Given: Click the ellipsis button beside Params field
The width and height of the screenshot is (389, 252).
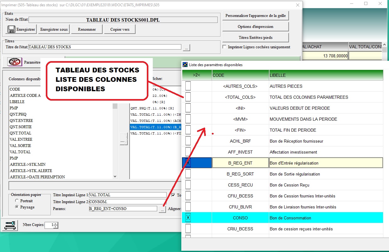Looking at the screenshot, I should (162, 209).
